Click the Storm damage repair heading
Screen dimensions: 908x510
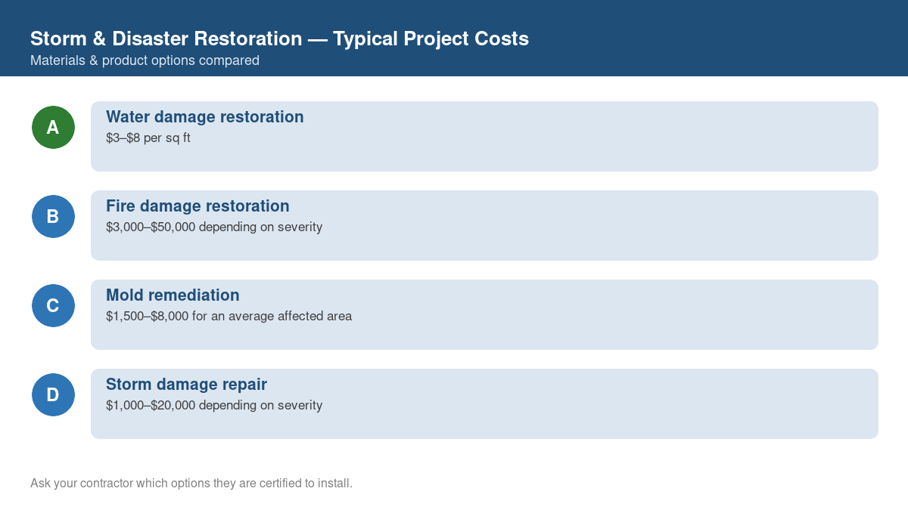pyautogui.click(x=186, y=385)
